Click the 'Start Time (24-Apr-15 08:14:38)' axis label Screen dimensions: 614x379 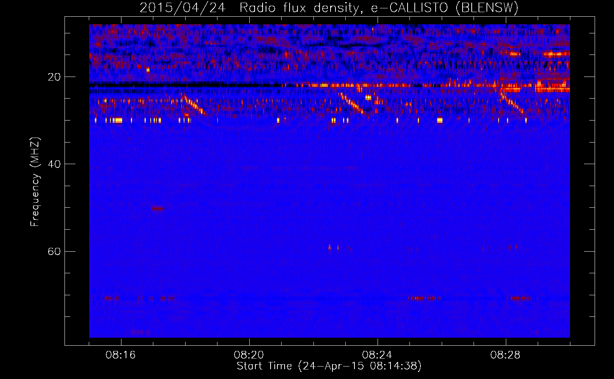tap(329, 366)
